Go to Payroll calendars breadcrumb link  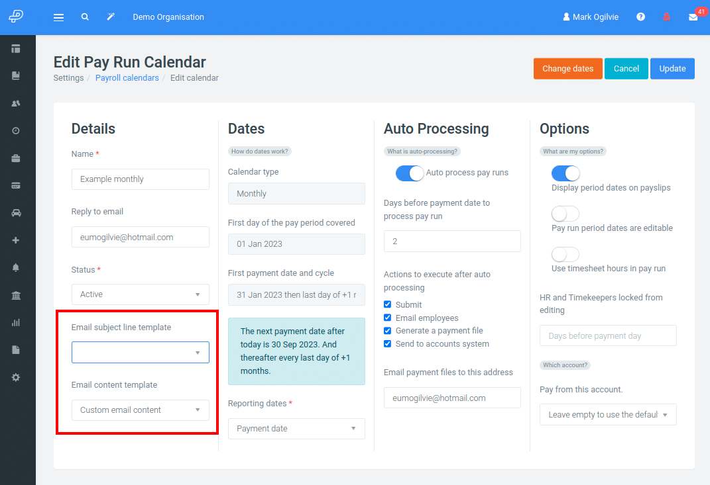[127, 77]
